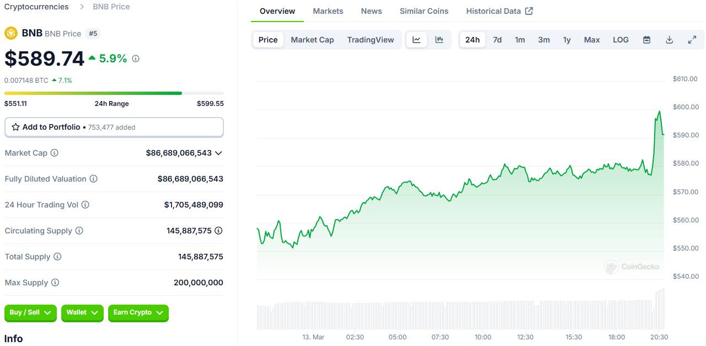Click the Circulating Supply info icon
This screenshot has height=346, width=706.
[x=79, y=231]
